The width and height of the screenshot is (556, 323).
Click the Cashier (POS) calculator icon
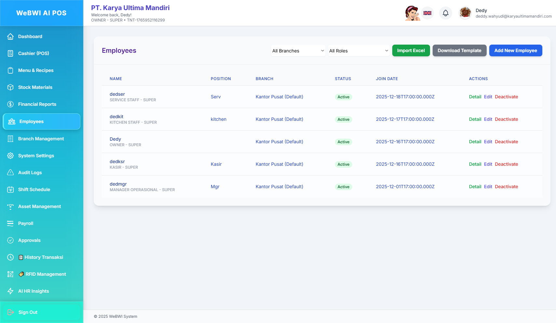pos(10,53)
